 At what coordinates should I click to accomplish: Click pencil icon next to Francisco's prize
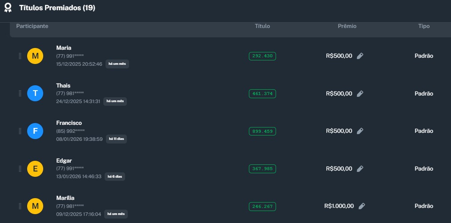360,131
